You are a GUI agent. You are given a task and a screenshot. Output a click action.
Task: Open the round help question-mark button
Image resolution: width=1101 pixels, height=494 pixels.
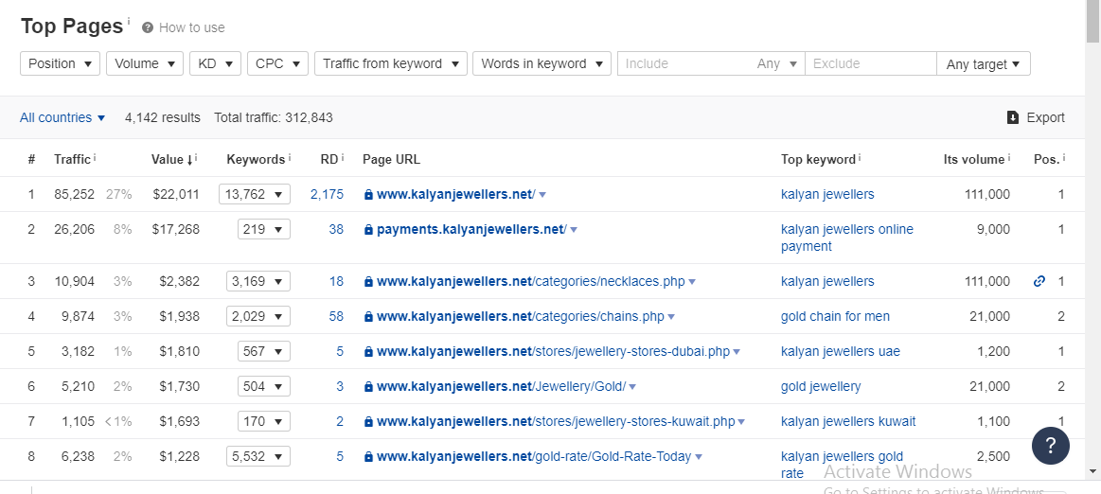pyautogui.click(x=1050, y=446)
